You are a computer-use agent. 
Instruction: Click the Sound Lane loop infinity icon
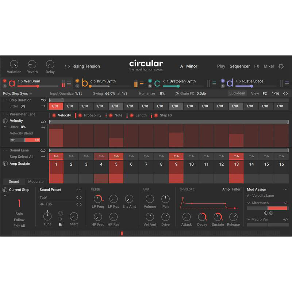43,151
